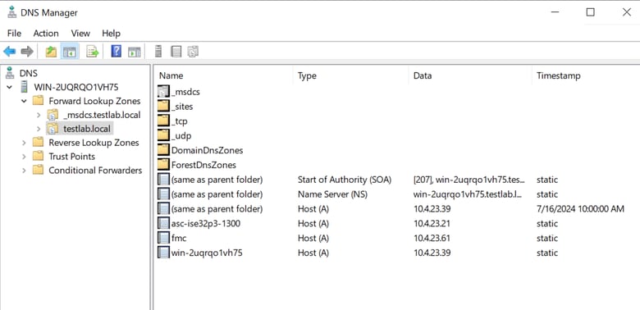
Task: Click the _tcp folder icon
Action: [163, 121]
